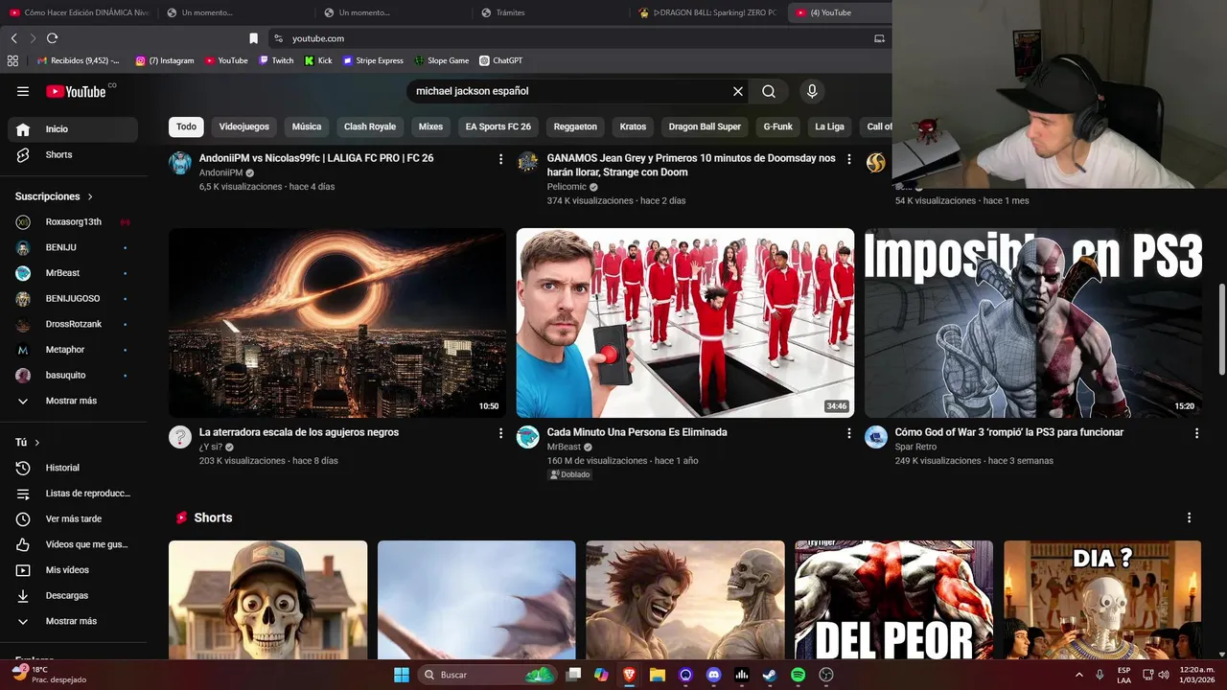Image resolution: width=1227 pixels, height=690 pixels.
Task: Open the Shorts shelf options menu
Action: 1190,517
